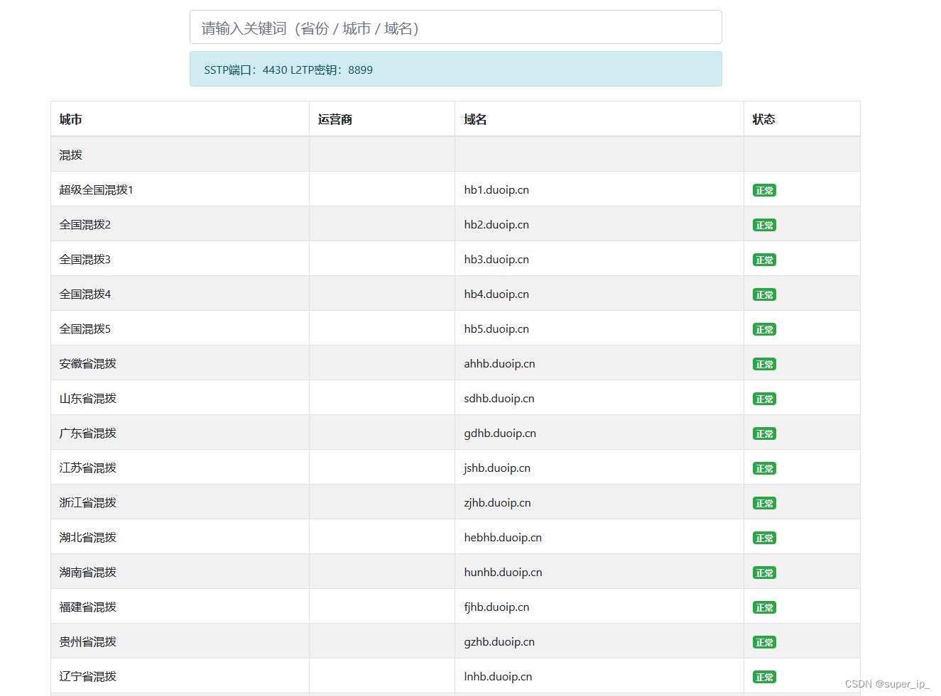Image resolution: width=941 pixels, height=696 pixels.
Task: Click 正常 status badge for hunhb.duoip.cn
Action: point(764,573)
